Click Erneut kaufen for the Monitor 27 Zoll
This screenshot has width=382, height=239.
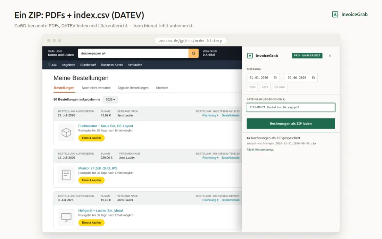(91, 180)
